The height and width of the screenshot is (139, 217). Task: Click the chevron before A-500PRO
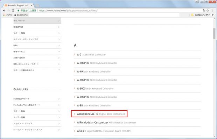point(75,80)
